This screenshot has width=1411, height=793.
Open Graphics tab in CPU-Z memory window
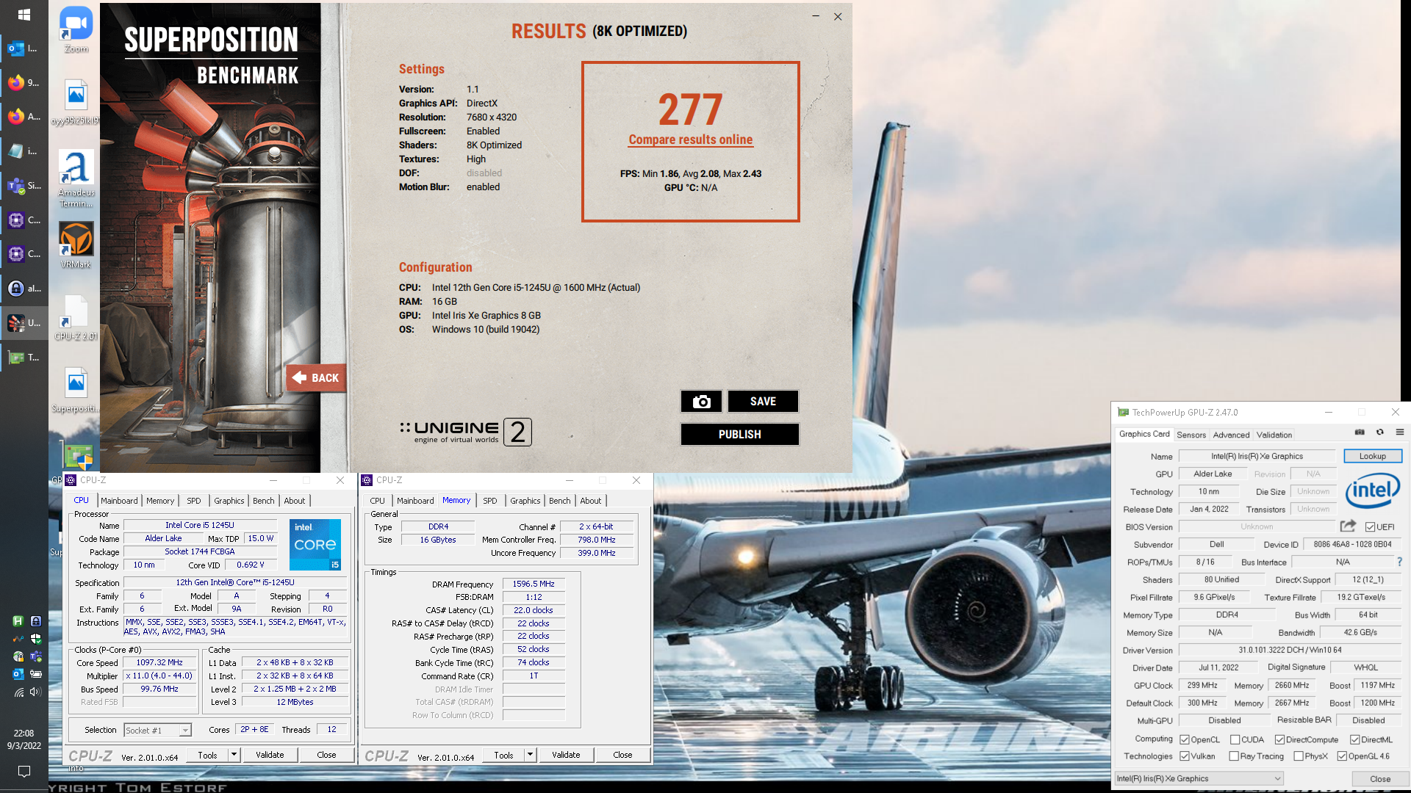525,501
